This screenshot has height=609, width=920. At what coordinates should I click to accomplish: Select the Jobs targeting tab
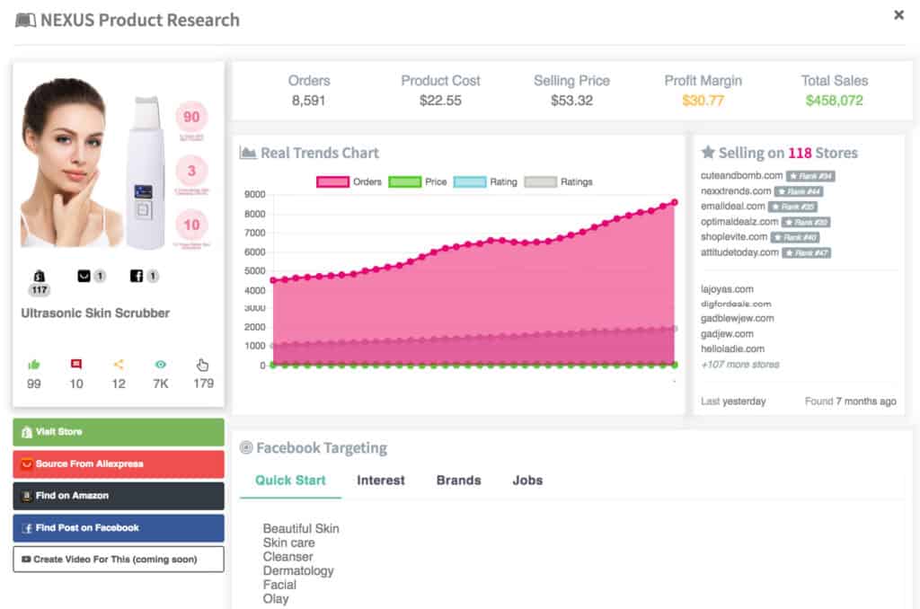point(527,480)
